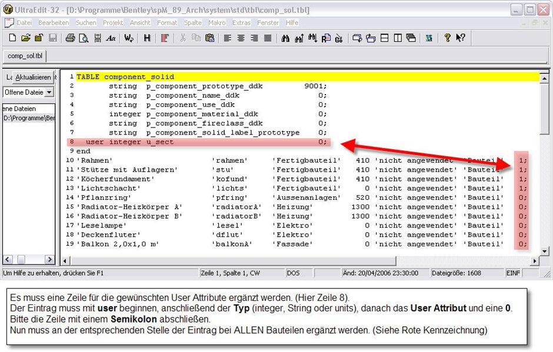Click the page break icon

[98, 38]
